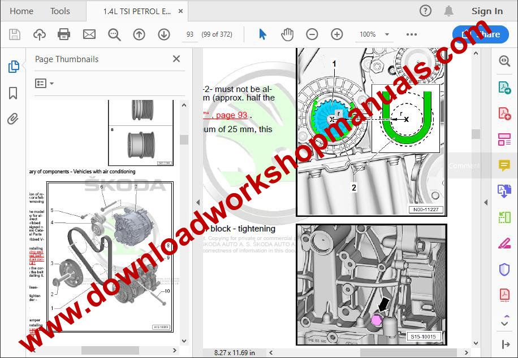Go to the previous page arrow
Screen dimensions: 518x358
[139, 34]
